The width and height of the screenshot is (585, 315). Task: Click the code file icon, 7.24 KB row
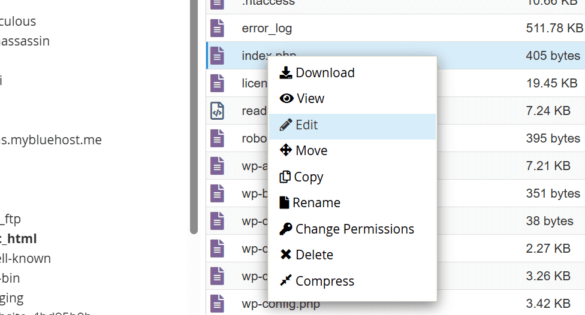coord(217,111)
